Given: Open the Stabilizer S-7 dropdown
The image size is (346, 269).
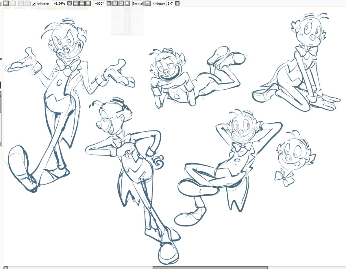Looking at the screenshot, I should [x=177, y=3].
